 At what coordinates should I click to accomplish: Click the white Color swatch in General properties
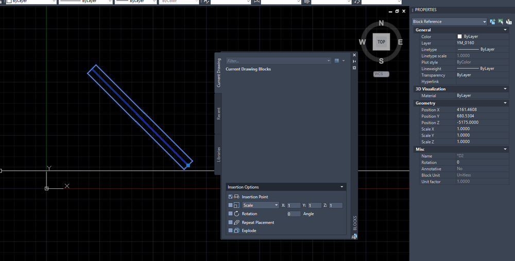(x=459, y=37)
